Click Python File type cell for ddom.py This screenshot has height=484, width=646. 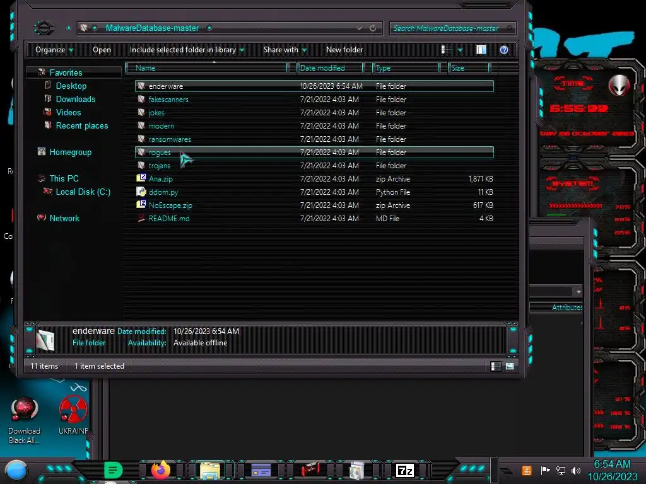392,192
